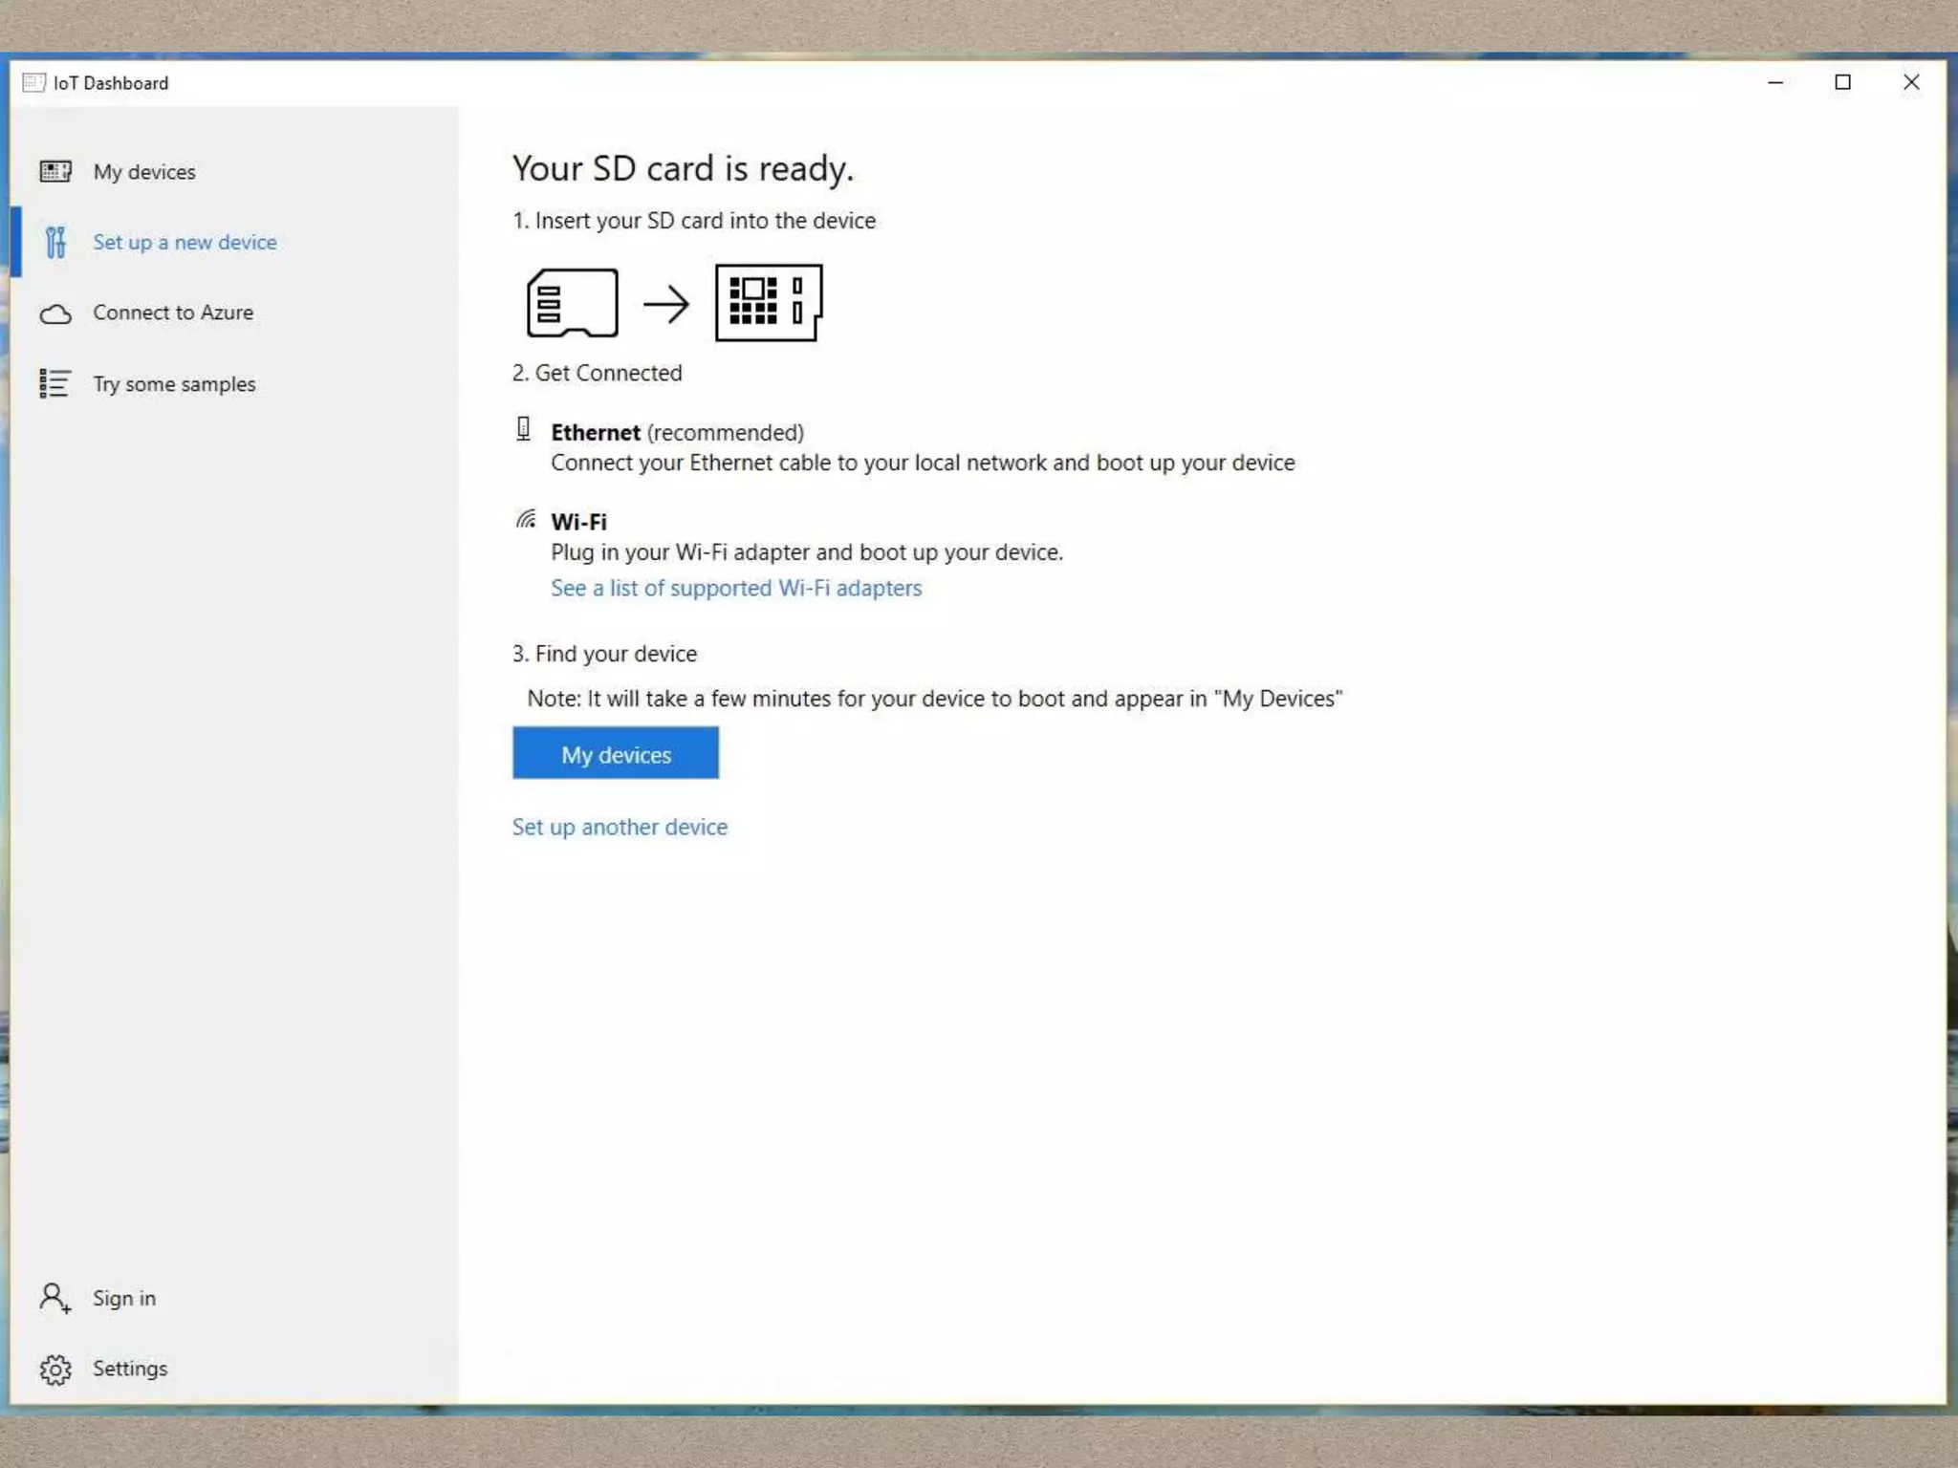Screen dimensions: 1958x1468
Task: Choose Sign in text in the sidebar
Action: pyautogui.click(x=124, y=1298)
